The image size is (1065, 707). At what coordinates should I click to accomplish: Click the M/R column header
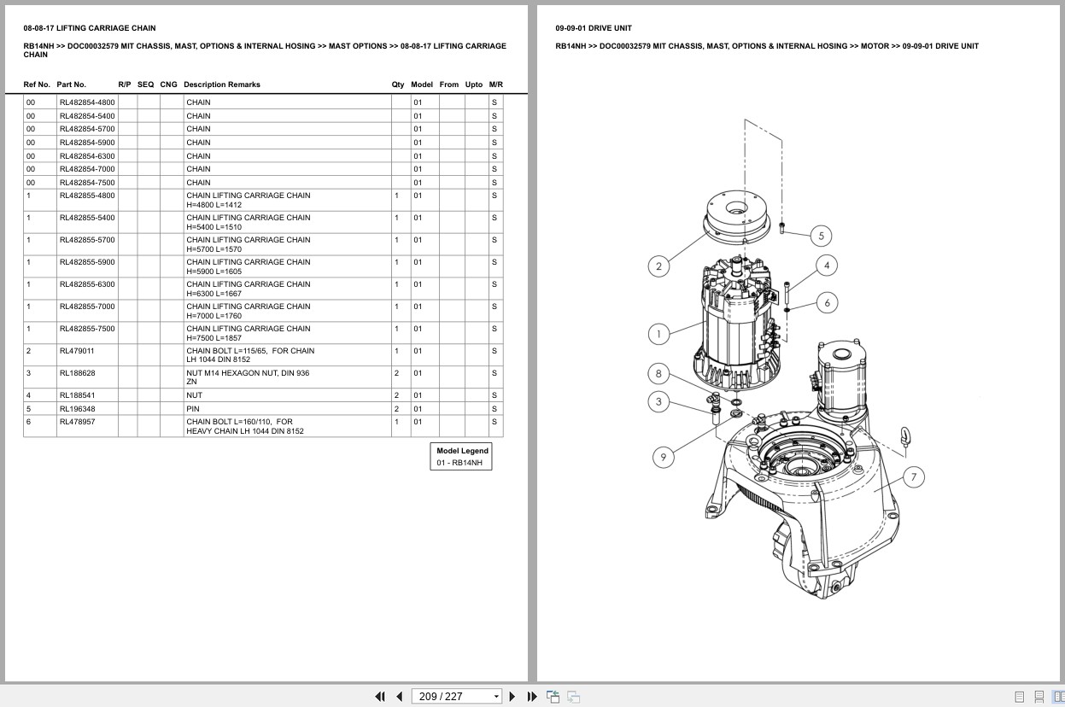tap(496, 85)
